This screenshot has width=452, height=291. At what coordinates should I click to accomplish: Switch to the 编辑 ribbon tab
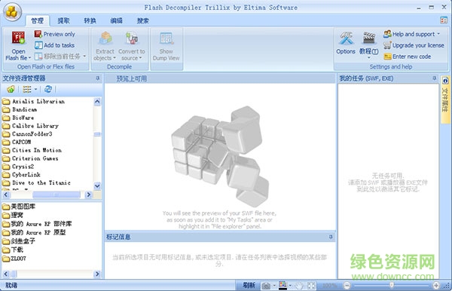117,20
